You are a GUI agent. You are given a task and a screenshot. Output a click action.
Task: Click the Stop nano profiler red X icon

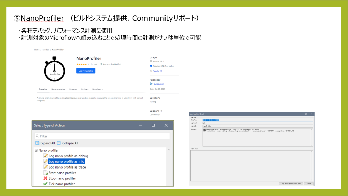click(46, 178)
